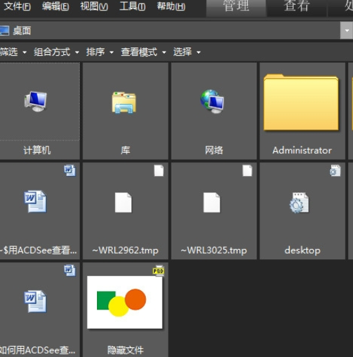353x357 pixels.
Task: Click file-type badge on ~WRL3025.tmp tile
Action: tap(247, 171)
